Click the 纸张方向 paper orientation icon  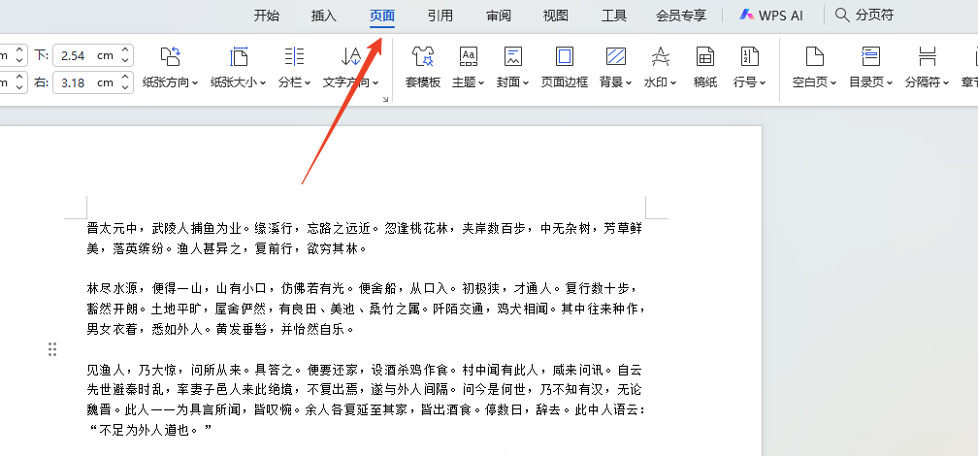point(171,56)
